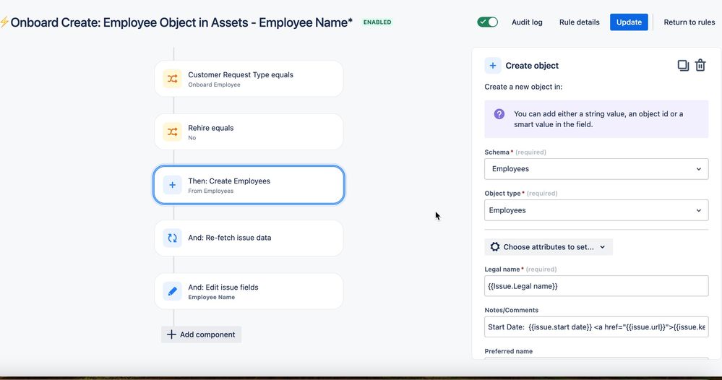
Task: Click the Legal name input field
Action: [596, 286]
